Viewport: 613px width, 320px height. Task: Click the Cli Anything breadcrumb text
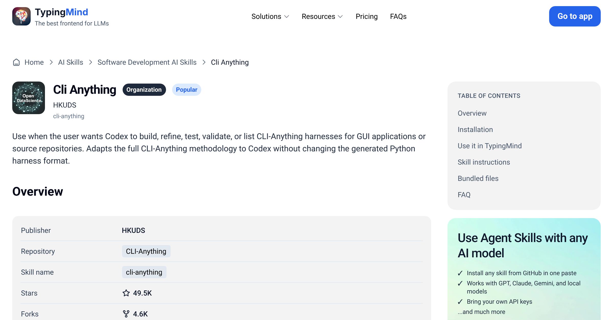[230, 62]
